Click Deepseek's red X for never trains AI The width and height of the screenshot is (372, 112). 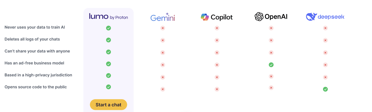(325, 28)
